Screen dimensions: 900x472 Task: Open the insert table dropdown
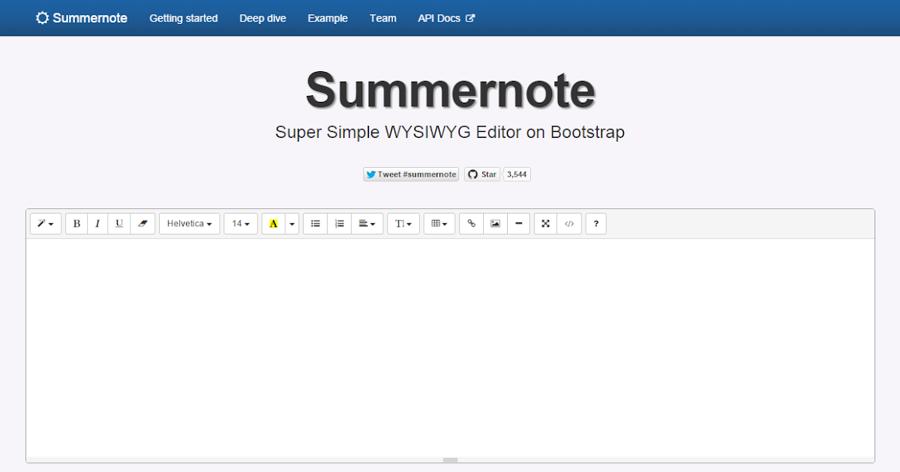439,223
